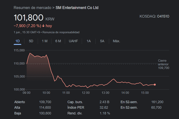Click the current price 101,800
Screen dimensions: 179x119
29,18
